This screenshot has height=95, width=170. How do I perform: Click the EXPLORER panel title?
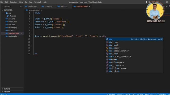tap(7, 6)
